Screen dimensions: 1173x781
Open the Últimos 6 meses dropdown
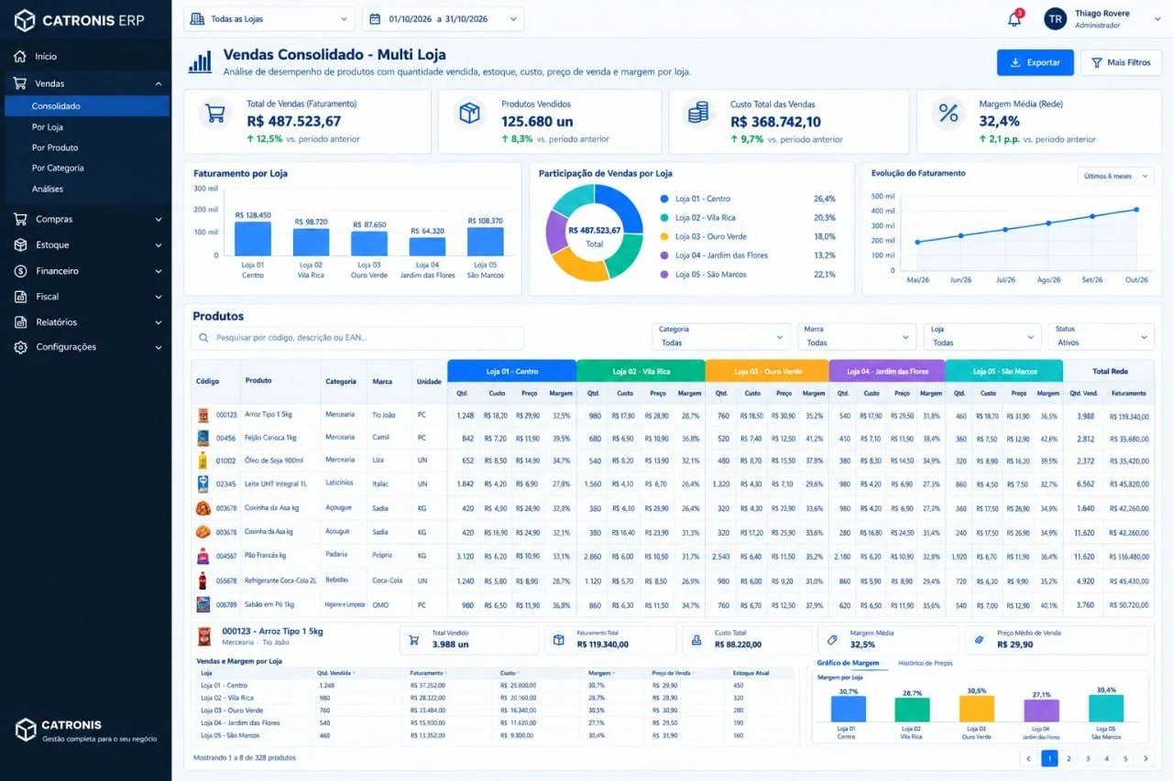click(1115, 176)
